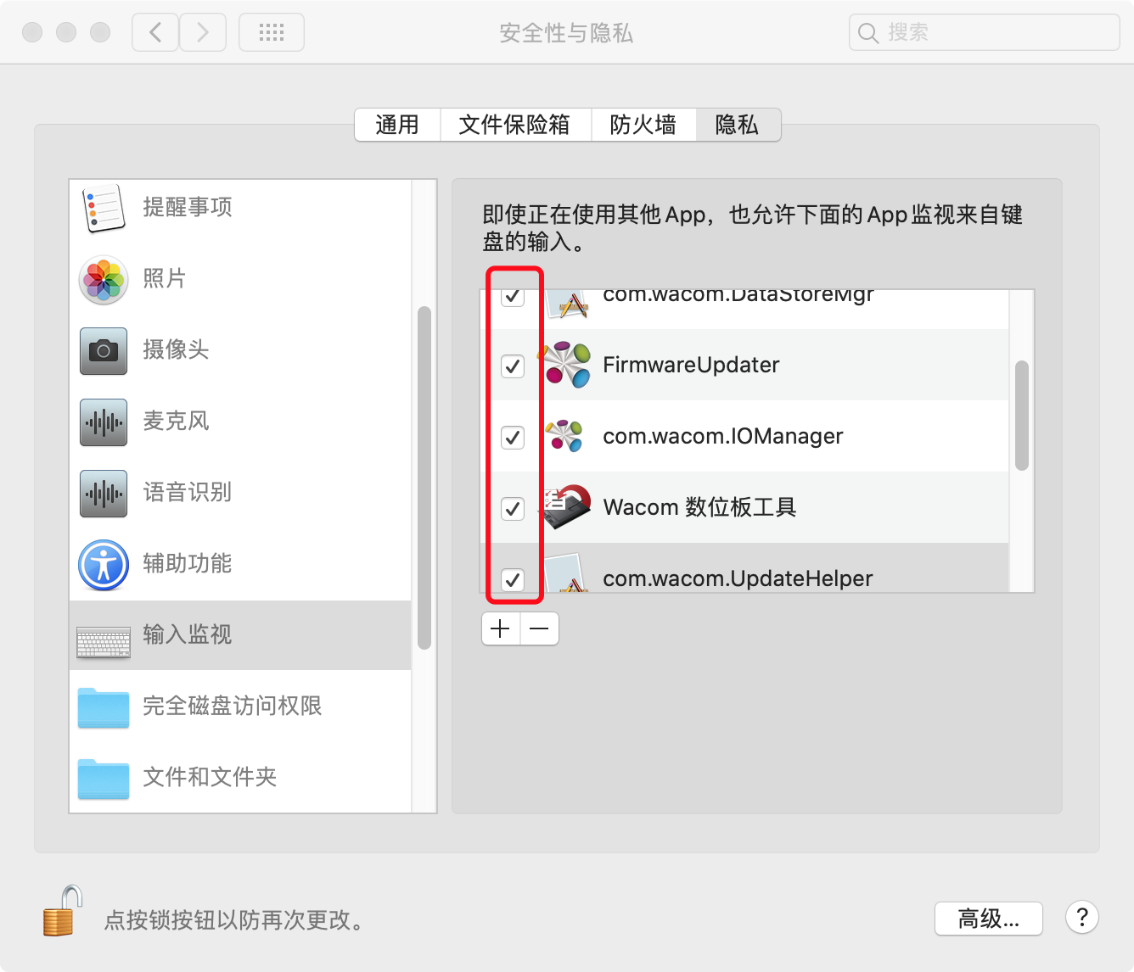Uncheck the FirmwareUpdater checkbox

click(513, 366)
